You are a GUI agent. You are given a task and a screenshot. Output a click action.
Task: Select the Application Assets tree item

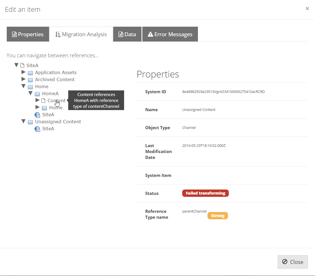click(x=56, y=72)
